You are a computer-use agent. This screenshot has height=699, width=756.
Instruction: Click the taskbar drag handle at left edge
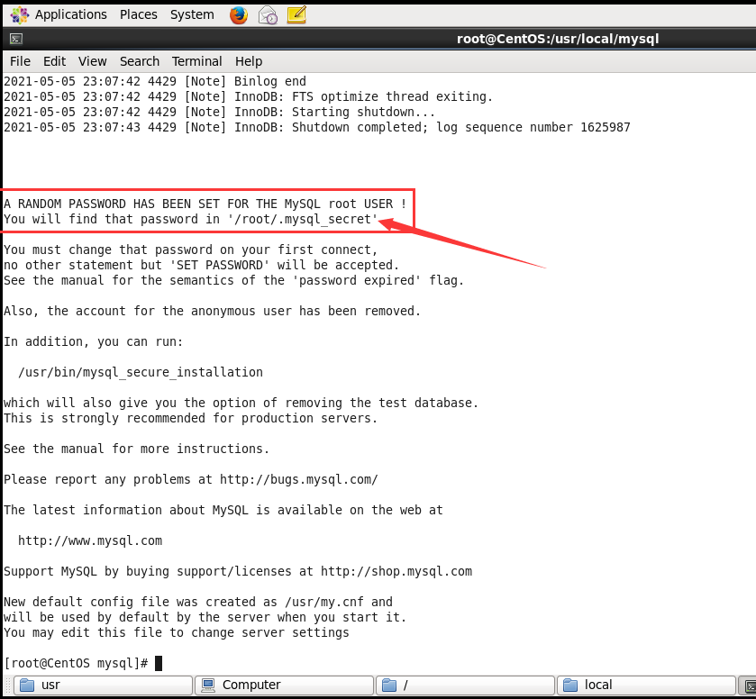point(7,685)
